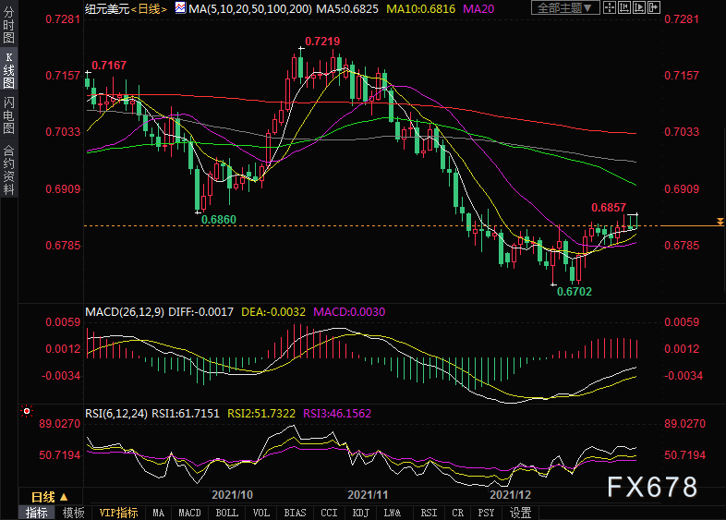Select the K线图 sidebar tab
This screenshot has height=520, width=726.
(9, 70)
